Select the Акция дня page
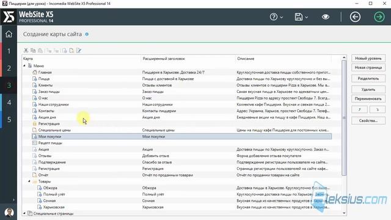391x220 pixels. click(182, 117)
